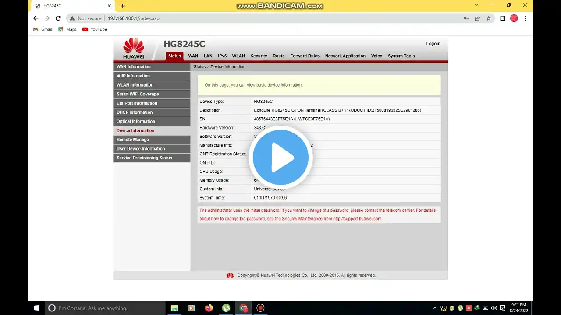Switch to the LAN tab
The width and height of the screenshot is (561, 315).
coord(208,56)
